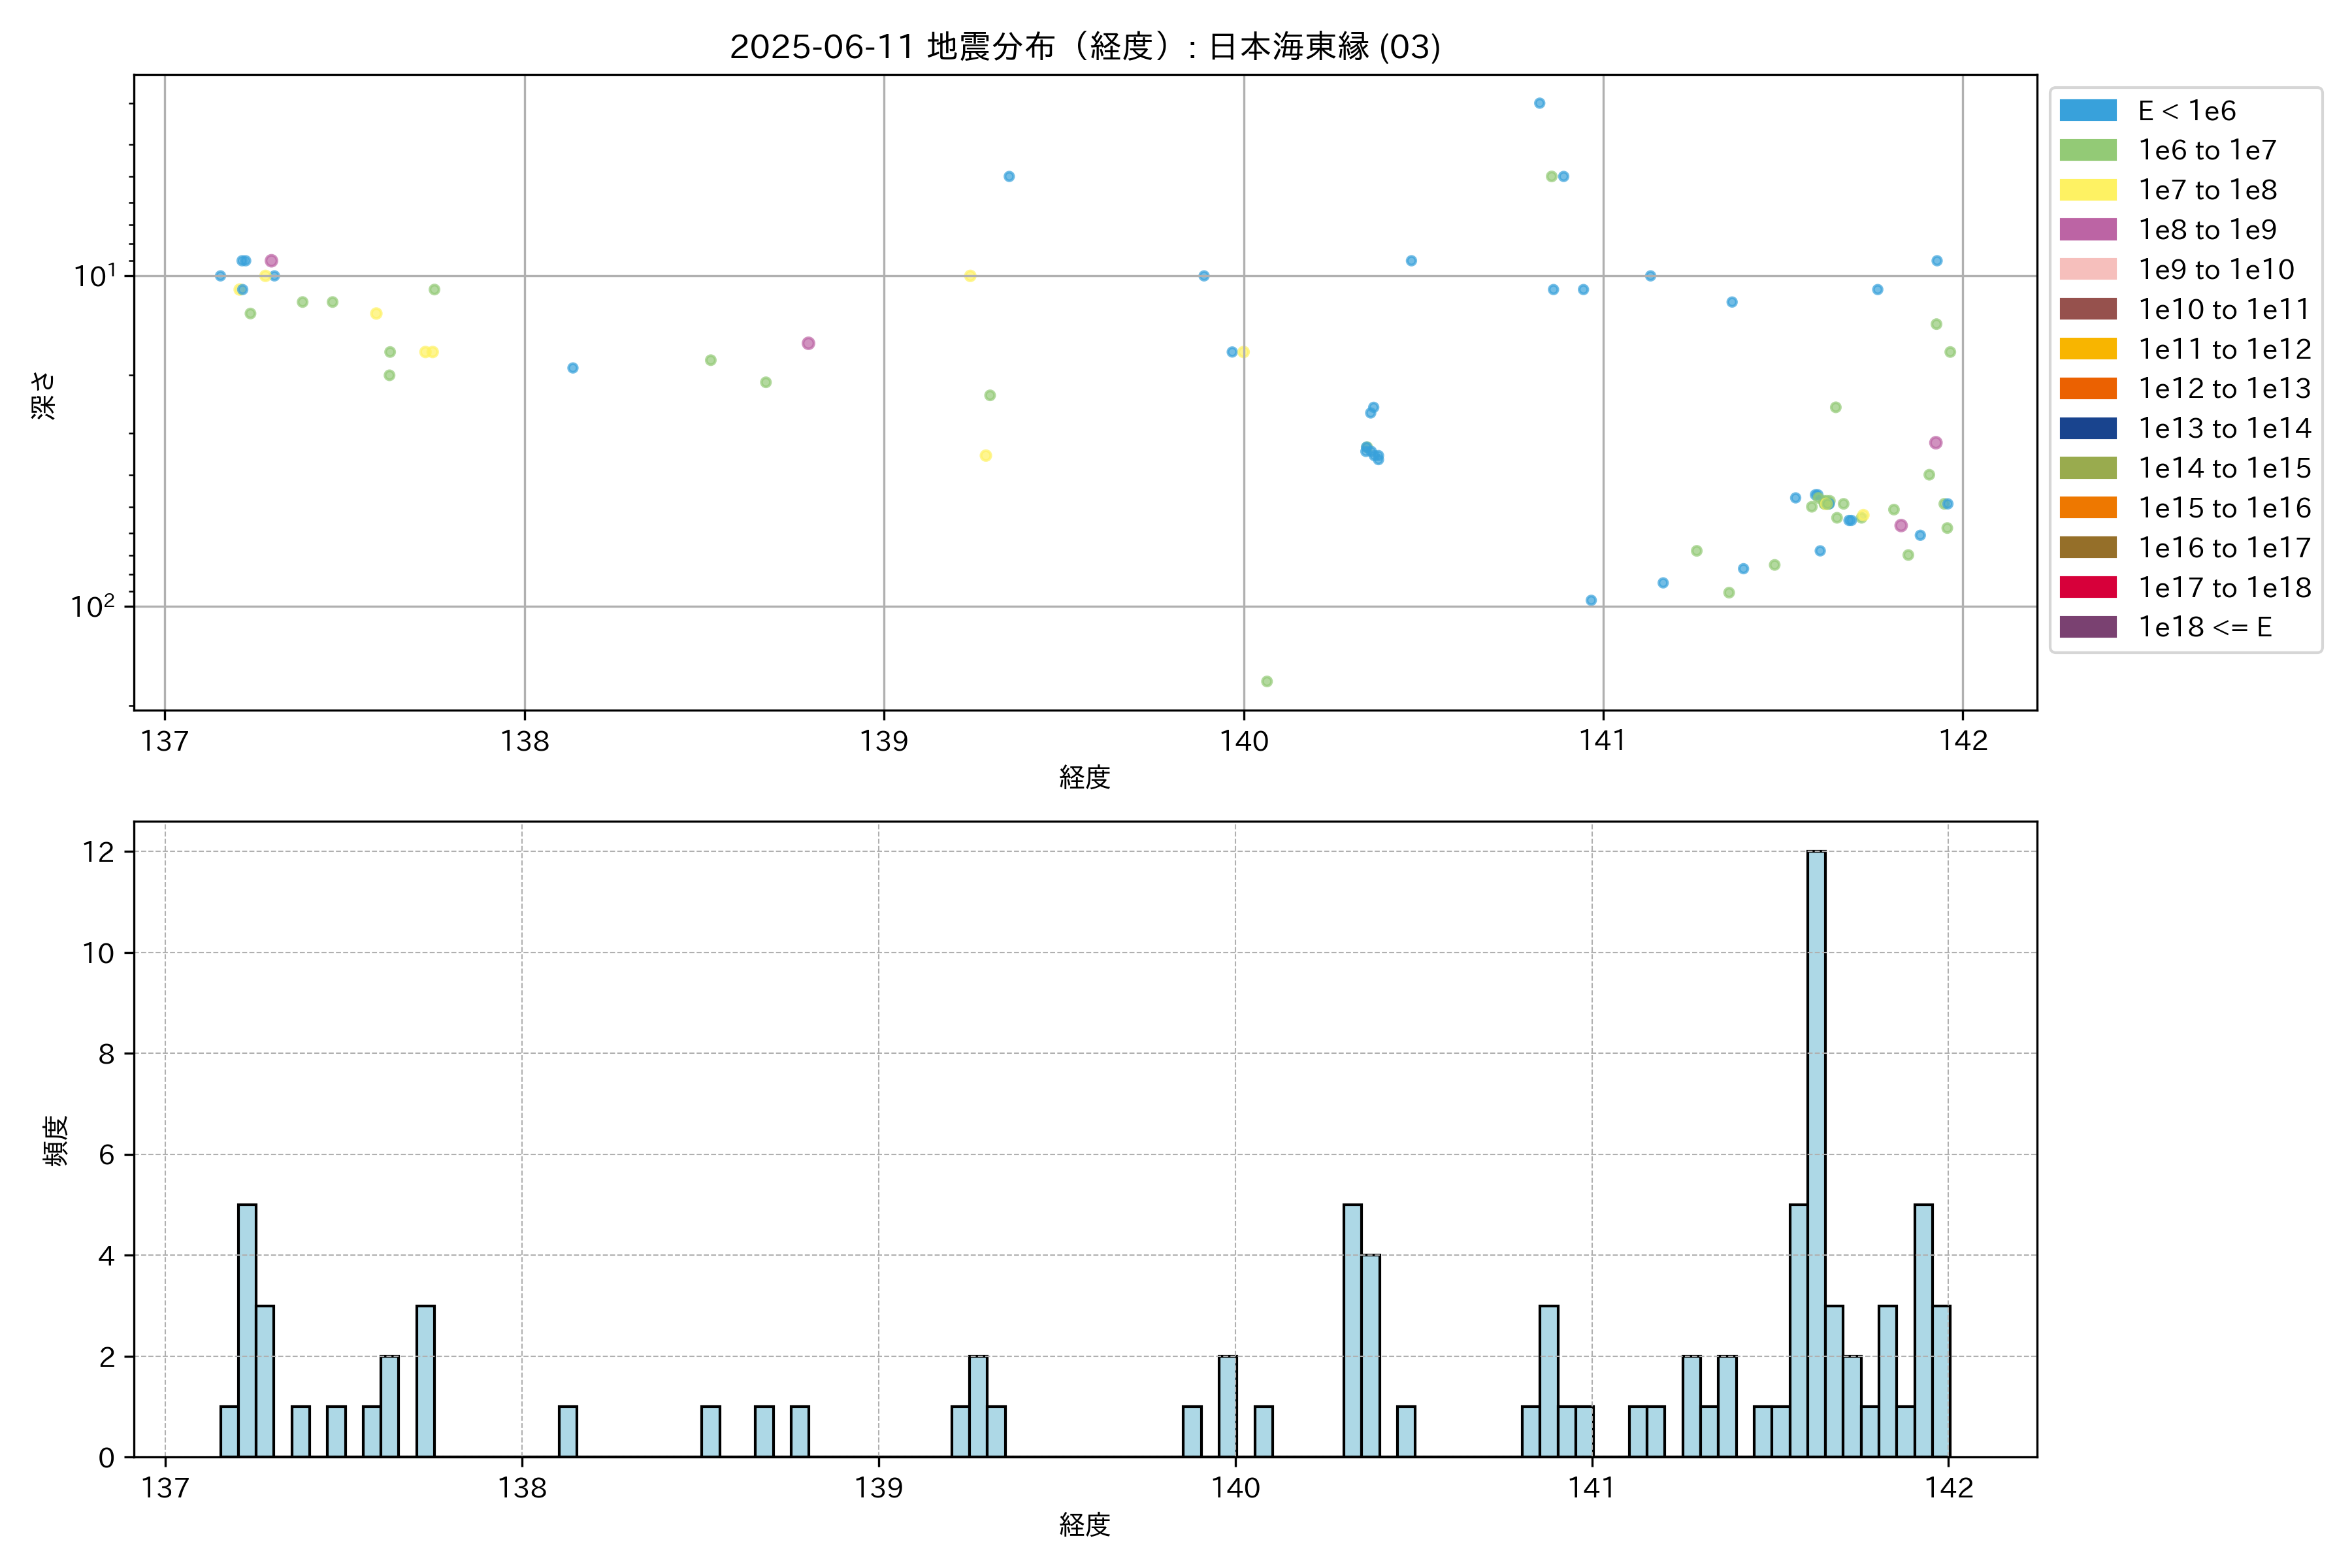Click the brown 1e10 to 1e11 legend swatch
2352x1568 pixels.
coord(2088,309)
